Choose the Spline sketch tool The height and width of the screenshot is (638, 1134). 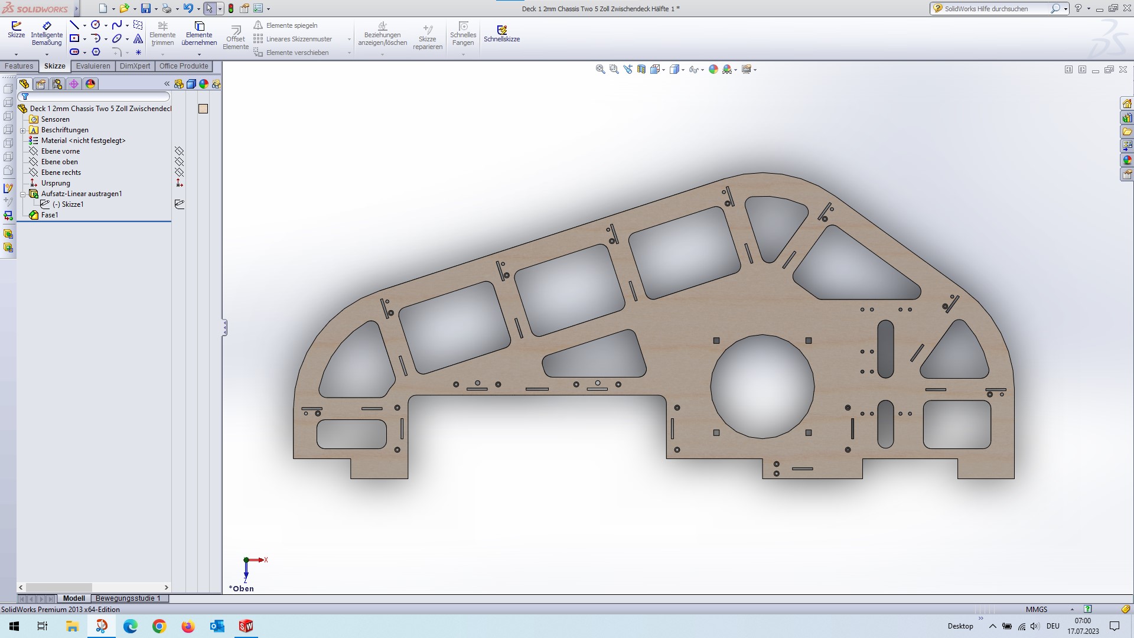pyautogui.click(x=116, y=25)
